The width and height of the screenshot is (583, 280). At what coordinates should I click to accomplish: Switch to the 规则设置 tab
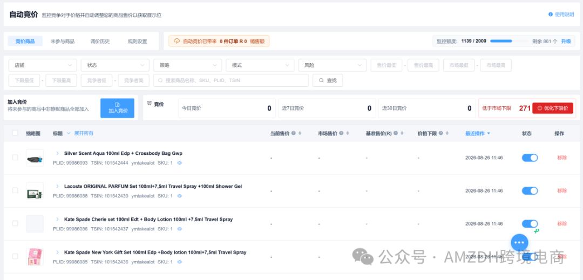138,41
